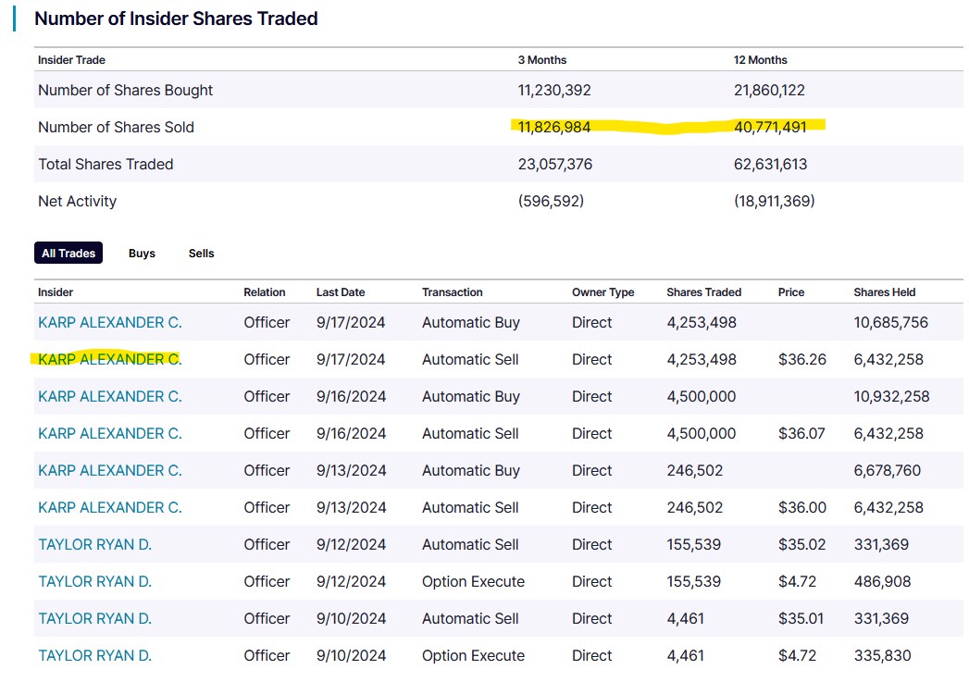
Task: Open Karp Alexander link for 9/13/2024 Automatic Buy
Action: point(110,471)
